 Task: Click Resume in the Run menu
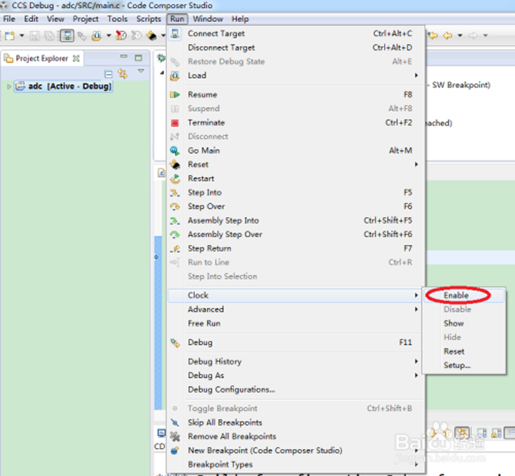295,94
